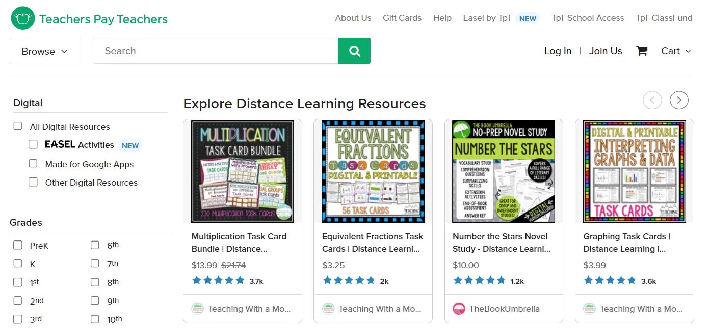Check the 2nd grade checkbox

click(x=18, y=300)
